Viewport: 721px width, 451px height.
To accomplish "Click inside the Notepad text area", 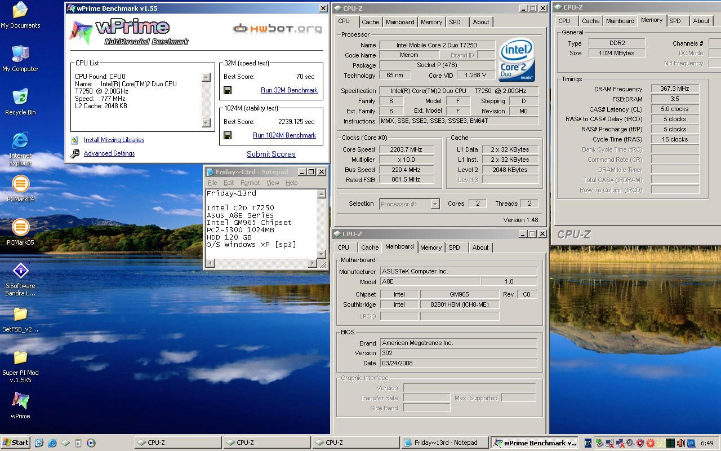I will pos(261,224).
